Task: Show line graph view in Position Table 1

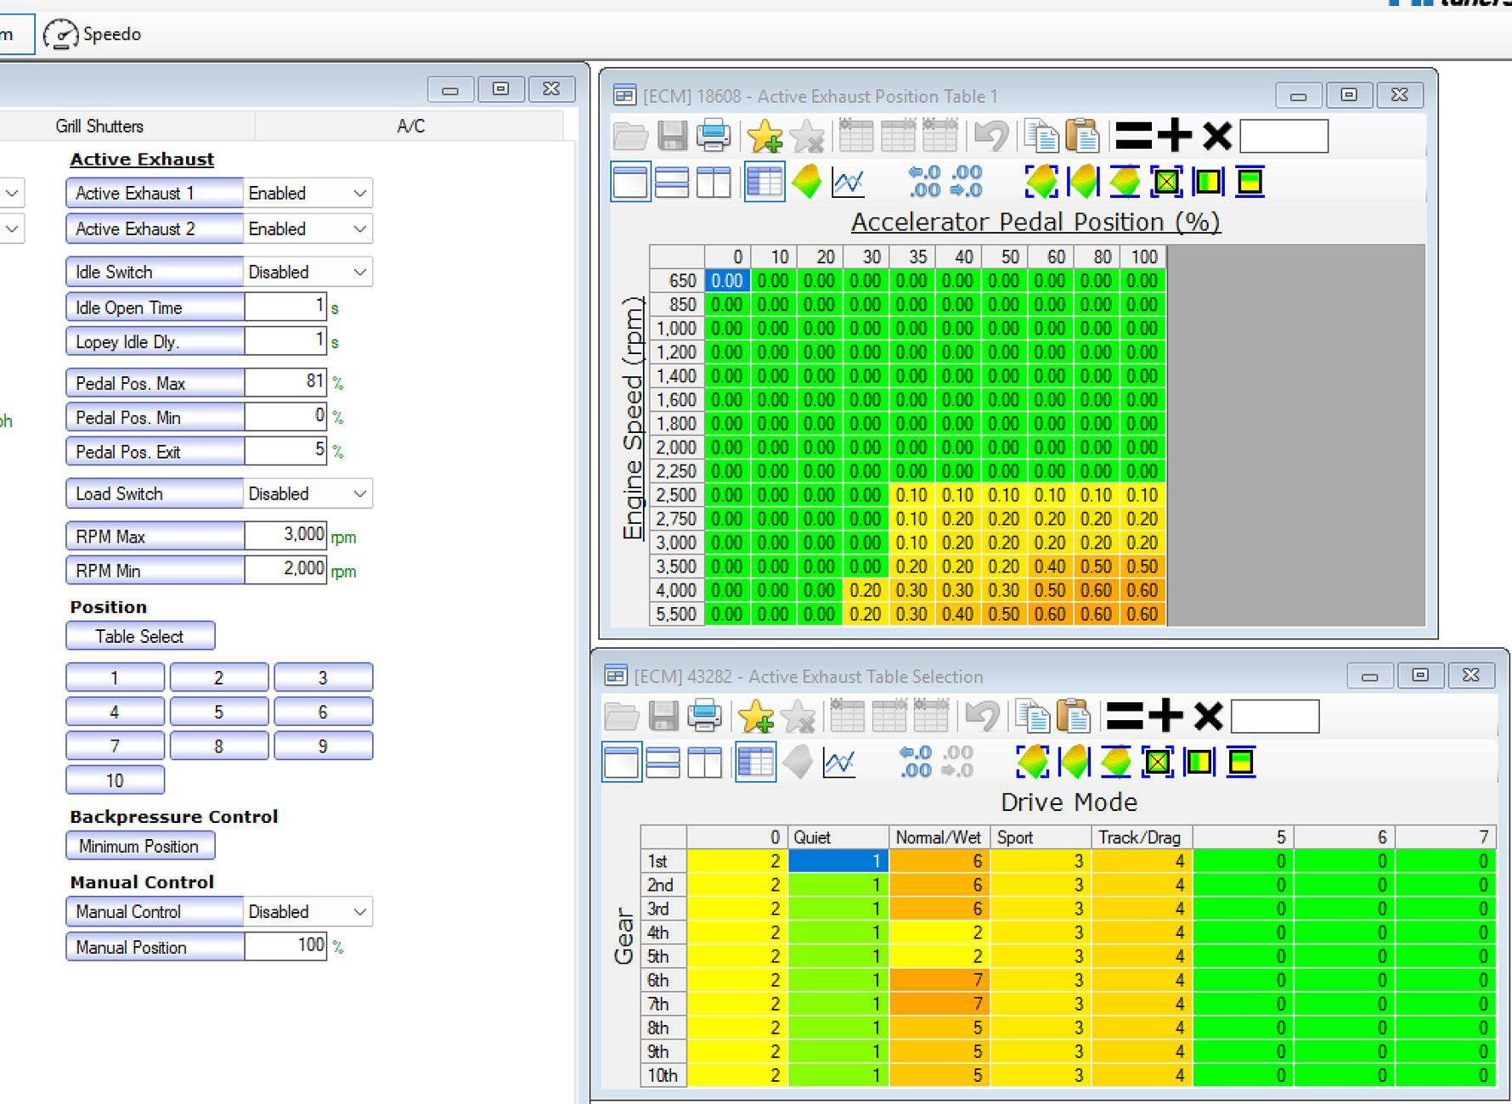Action: pyautogui.click(x=848, y=182)
